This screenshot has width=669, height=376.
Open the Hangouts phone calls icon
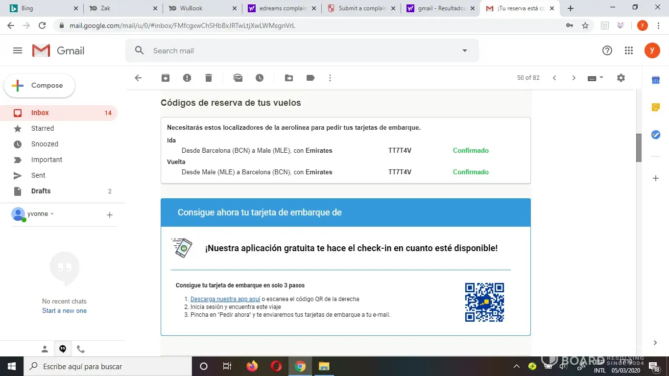click(81, 349)
